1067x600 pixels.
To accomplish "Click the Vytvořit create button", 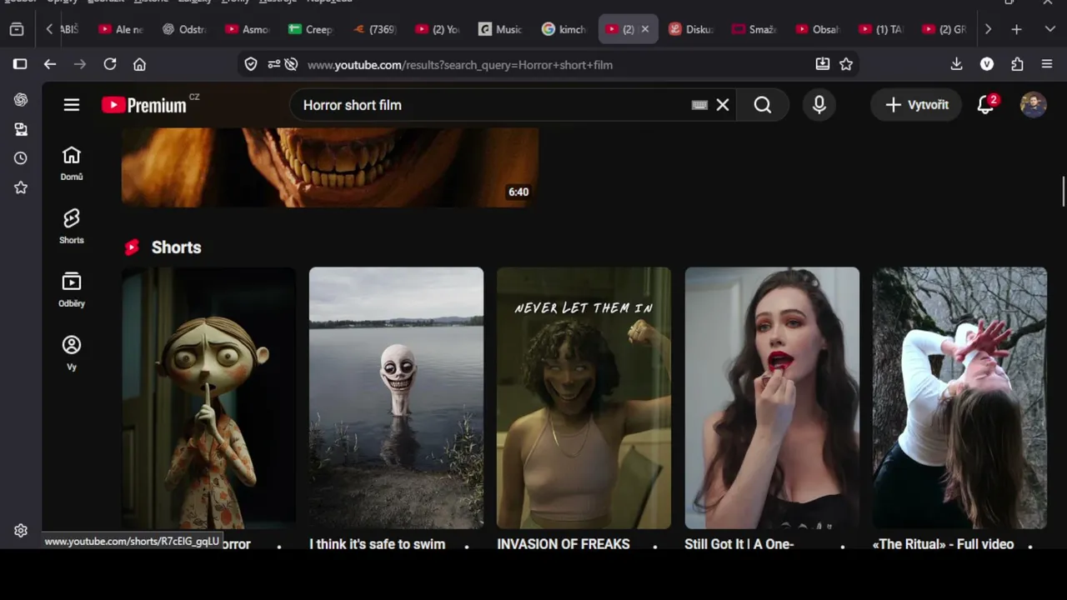I will (917, 105).
